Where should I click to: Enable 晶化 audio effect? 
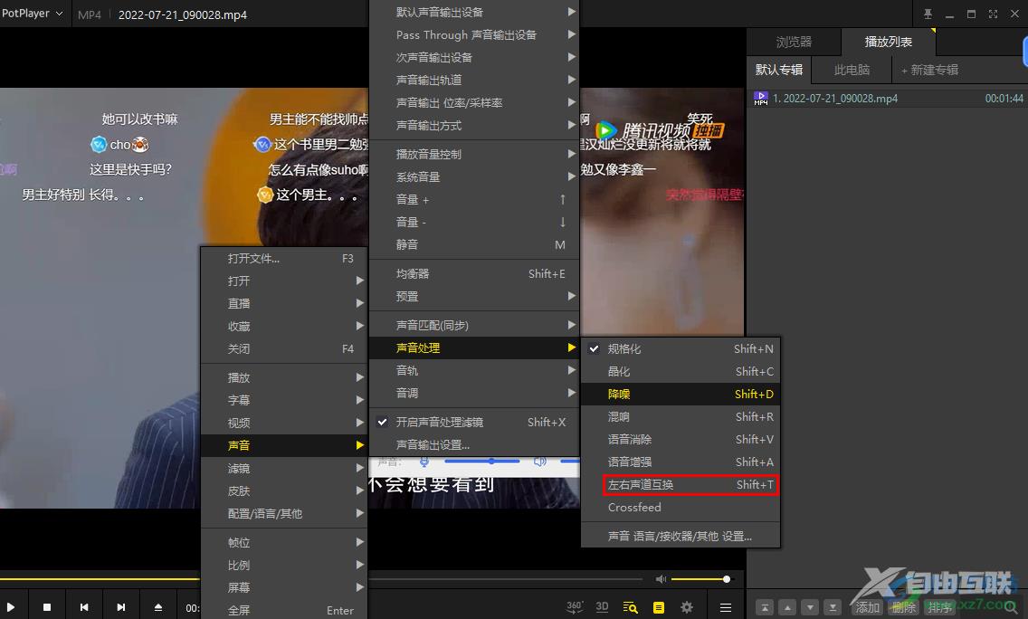click(x=681, y=372)
